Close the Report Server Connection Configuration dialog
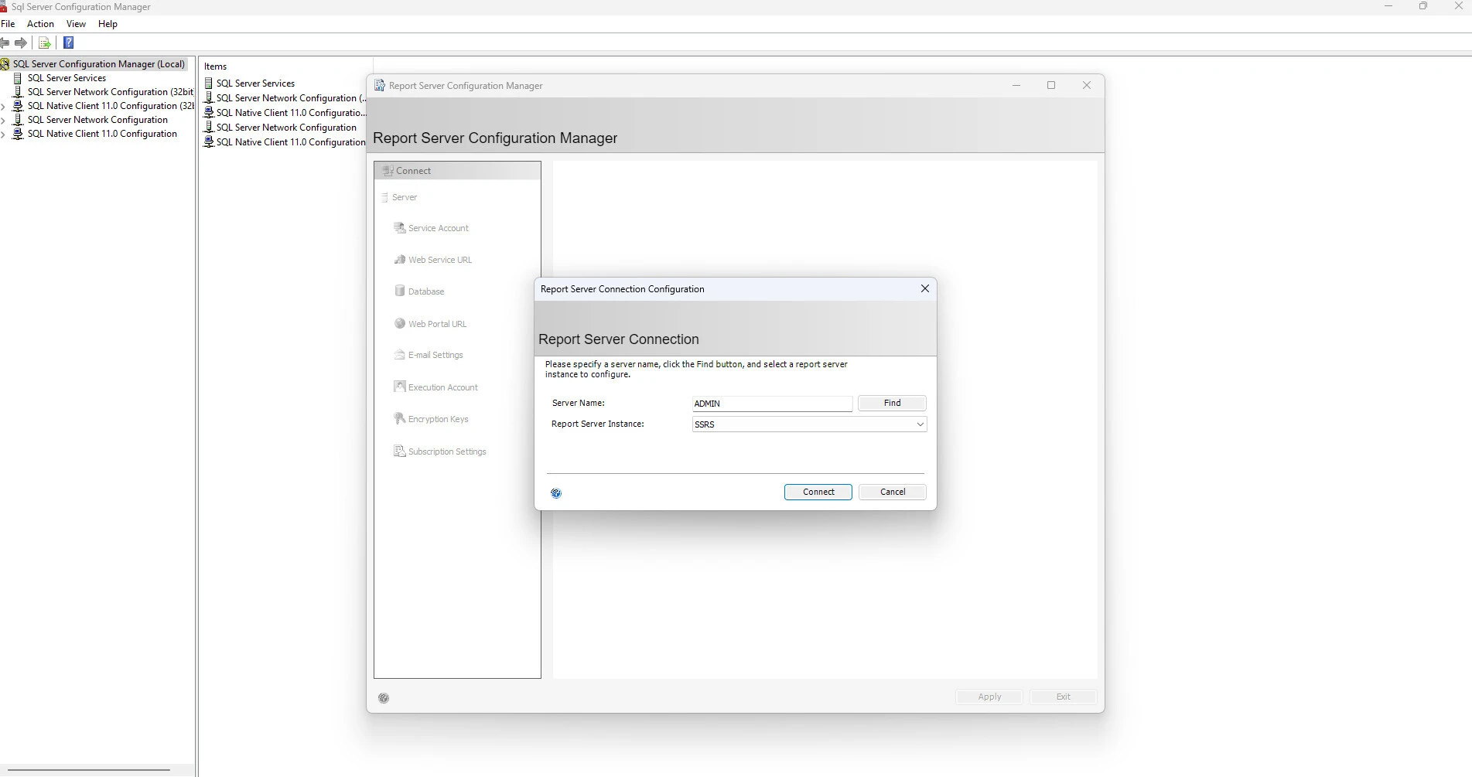This screenshot has height=777, width=1472. pos(924,288)
